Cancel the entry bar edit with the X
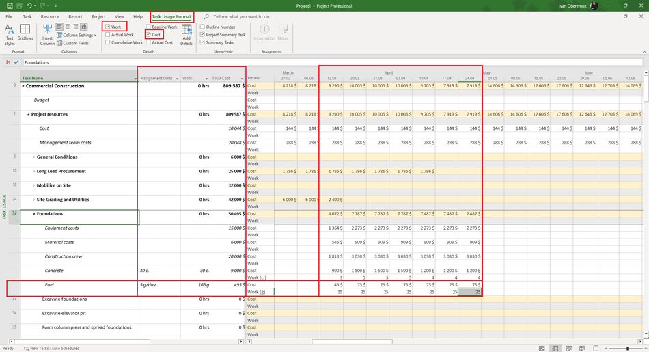The height and width of the screenshot is (352, 649). tap(8, 62)
